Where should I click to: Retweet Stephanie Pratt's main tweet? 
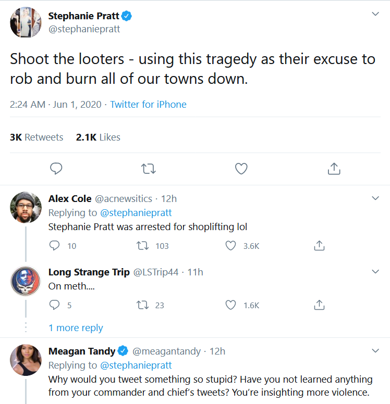(149, 169)
